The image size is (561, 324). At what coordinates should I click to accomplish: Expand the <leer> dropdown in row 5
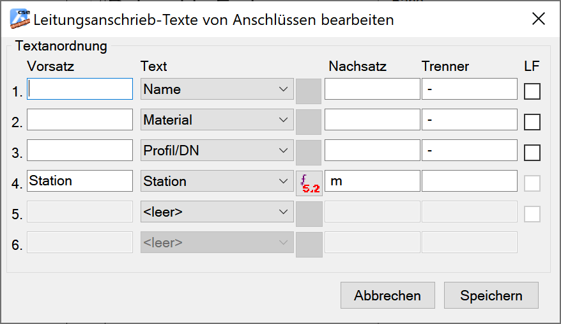point(217,212)
